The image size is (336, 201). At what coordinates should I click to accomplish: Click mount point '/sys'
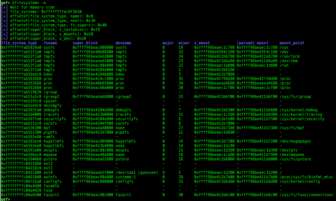(284, 48)
